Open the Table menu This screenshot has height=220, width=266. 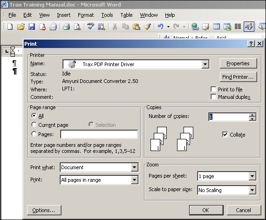[126, 15]
